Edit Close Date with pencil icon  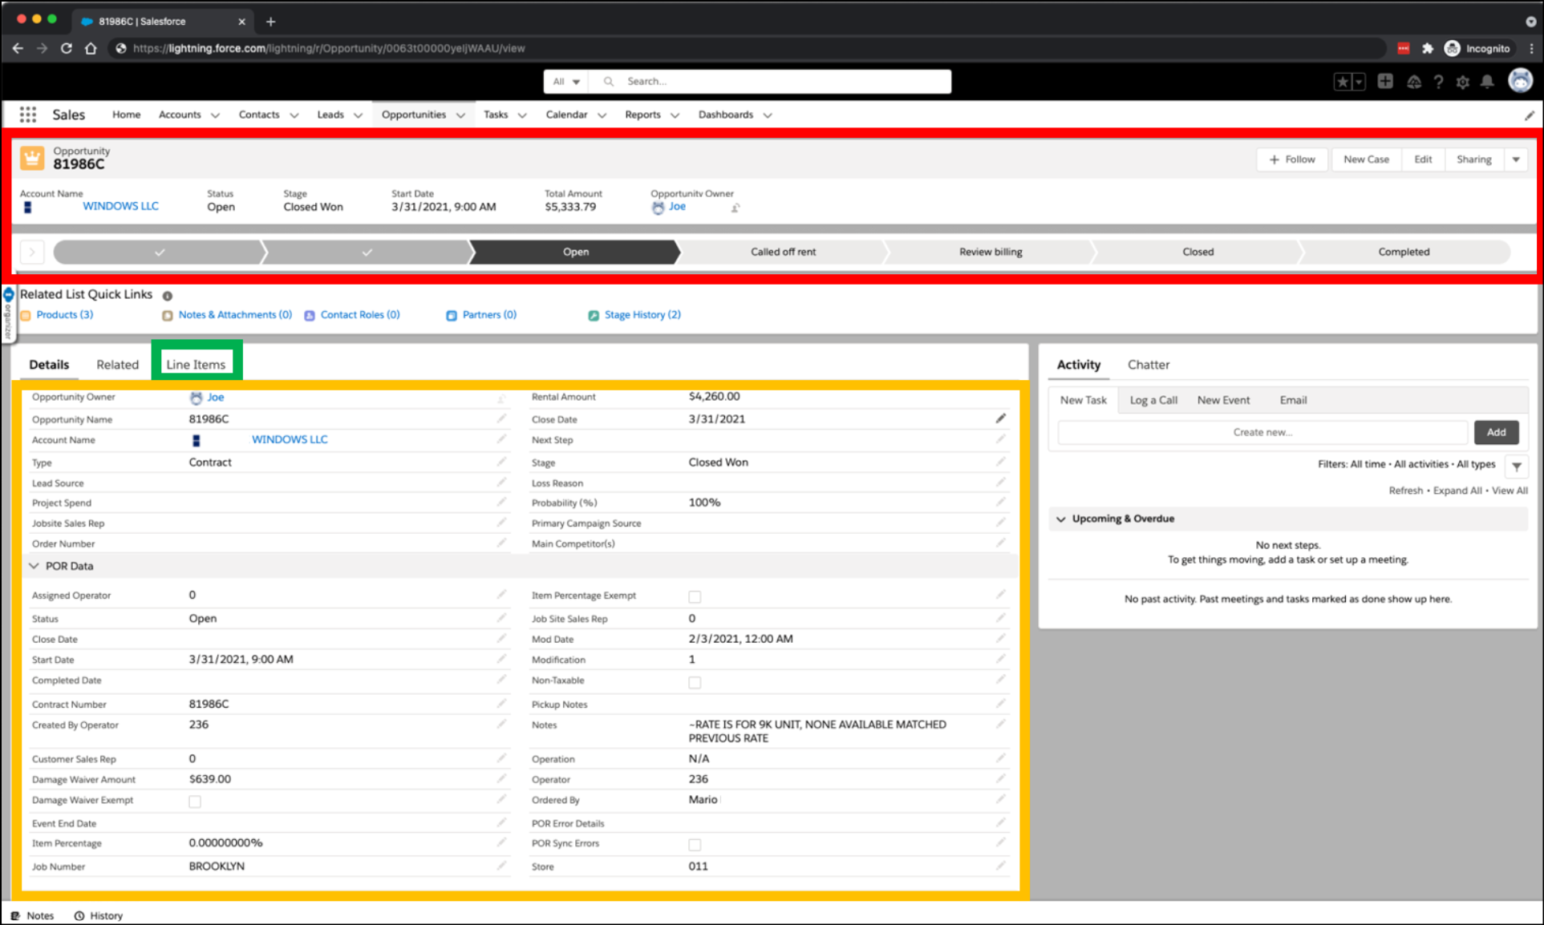click(x=1000, y=418)
